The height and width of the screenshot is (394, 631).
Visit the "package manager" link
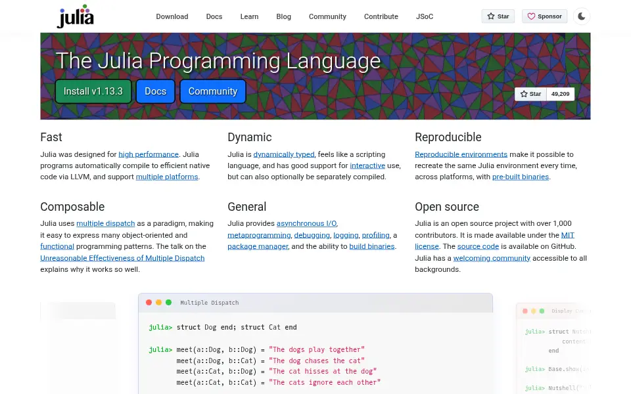[258, 246]
